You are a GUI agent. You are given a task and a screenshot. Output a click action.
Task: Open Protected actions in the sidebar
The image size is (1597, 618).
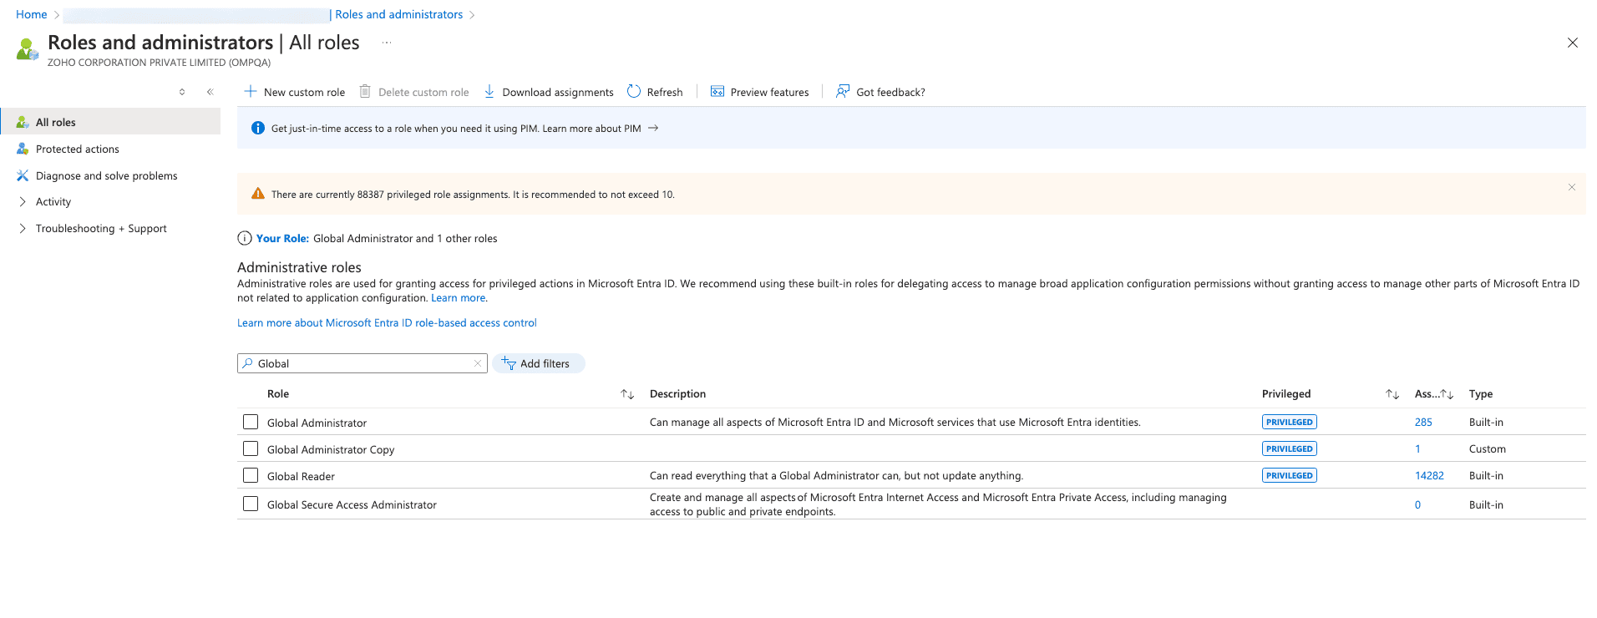(x=77, y=149)
